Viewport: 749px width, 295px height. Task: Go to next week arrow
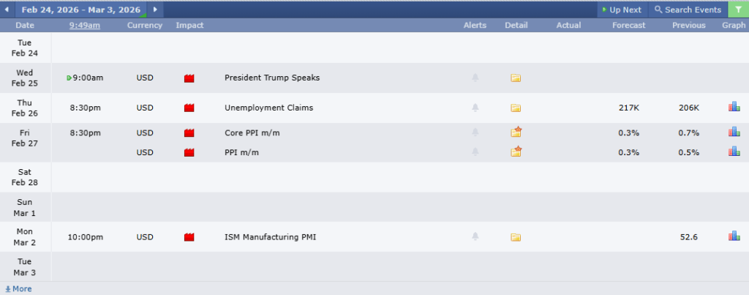(155, 10)
